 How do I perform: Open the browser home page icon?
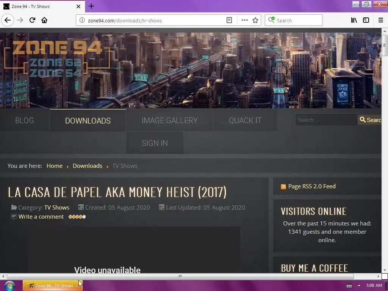44,20
